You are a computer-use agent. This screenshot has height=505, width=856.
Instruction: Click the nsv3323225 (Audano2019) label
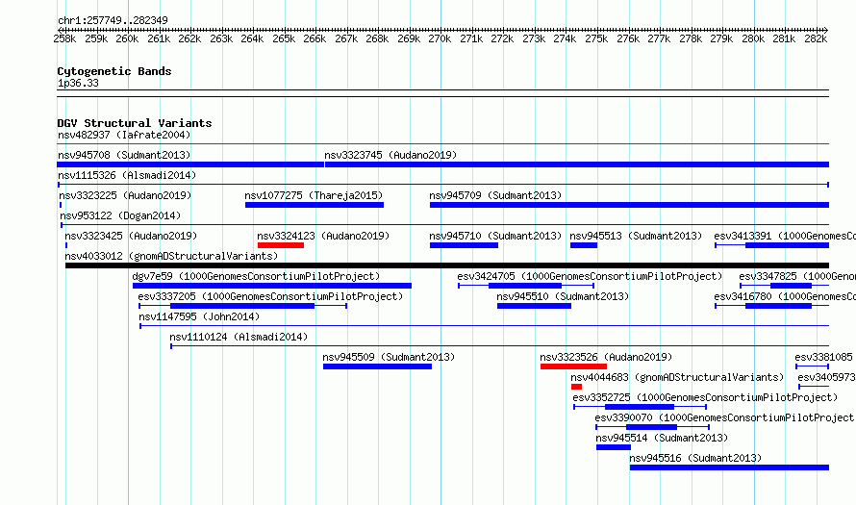125,195
